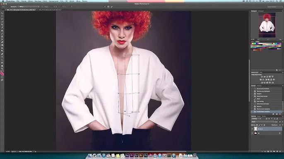The height and width of the screenshot is (159, 284).
Task: Toggle lock transparent pixels in Layers
Action: click(x=257, y=125)
